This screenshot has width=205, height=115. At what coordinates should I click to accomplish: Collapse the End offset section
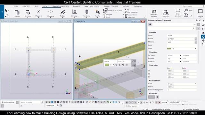(149, 65)
